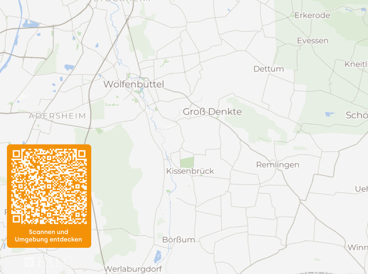
Task: Click the orange QR code image
Action: 49,186
